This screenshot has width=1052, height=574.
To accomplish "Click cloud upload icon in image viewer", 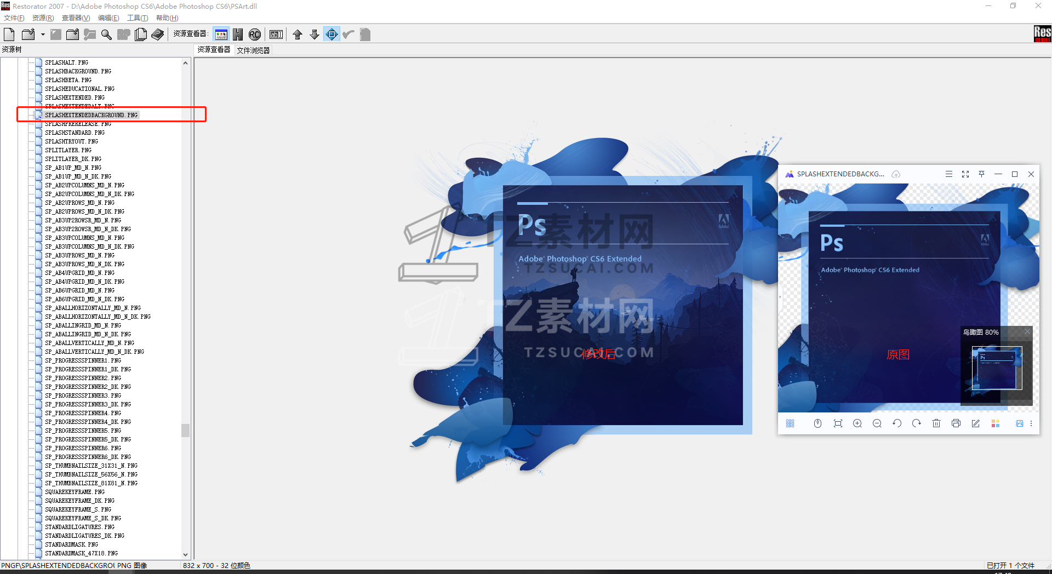I will click(896, 174).
